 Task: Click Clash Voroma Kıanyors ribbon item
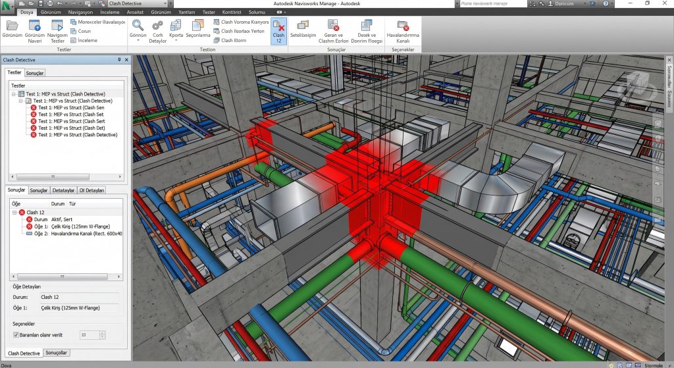[241, 22]
